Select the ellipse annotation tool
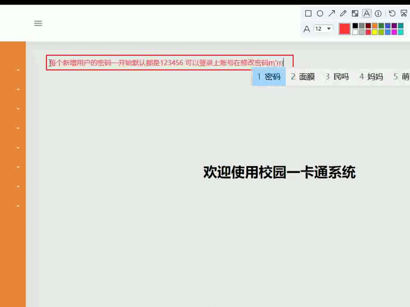 (320, 13)
